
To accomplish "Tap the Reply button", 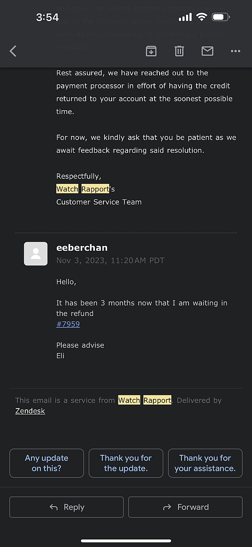I will [x=66, y=507].
